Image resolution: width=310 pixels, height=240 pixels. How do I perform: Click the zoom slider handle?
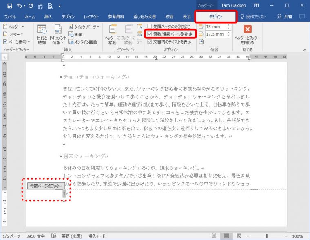click(267, 236)
